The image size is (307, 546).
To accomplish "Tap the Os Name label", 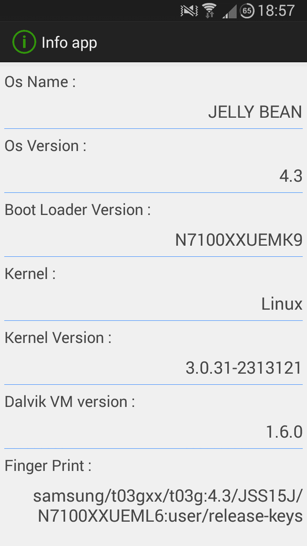I will [40, 82].
